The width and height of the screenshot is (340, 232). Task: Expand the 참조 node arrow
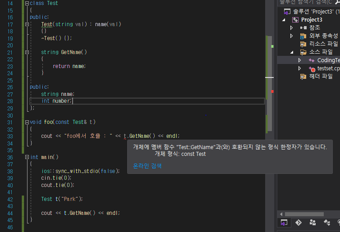[291, 28]
